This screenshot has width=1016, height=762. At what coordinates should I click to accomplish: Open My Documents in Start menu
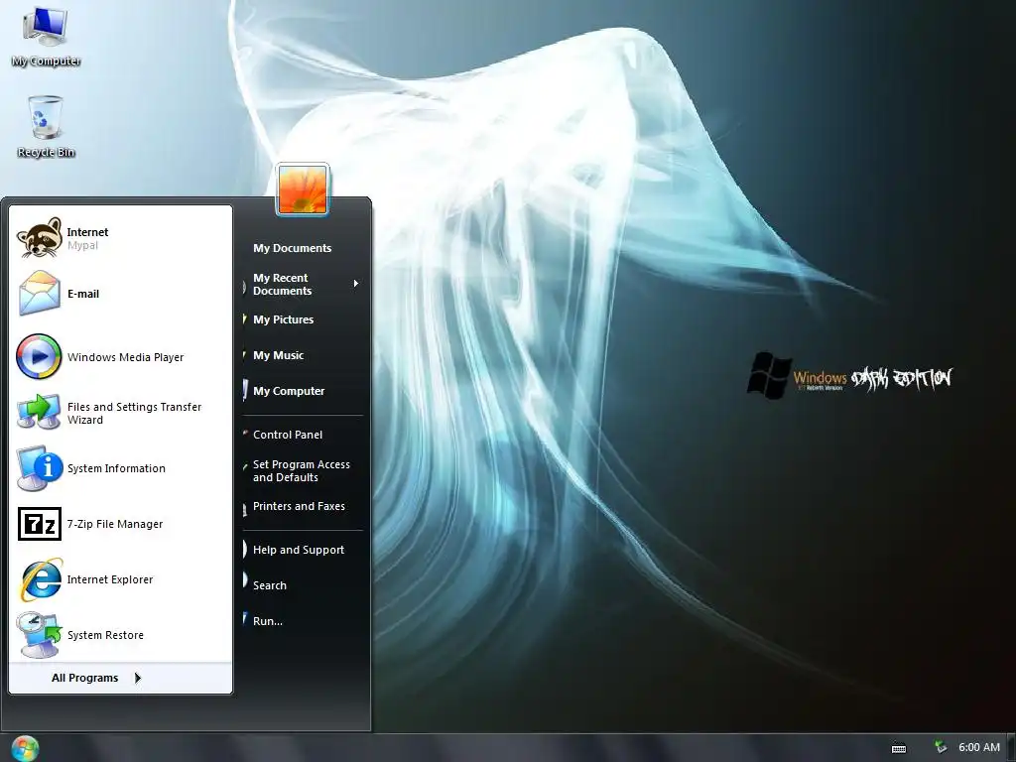[x=292, y=248]
